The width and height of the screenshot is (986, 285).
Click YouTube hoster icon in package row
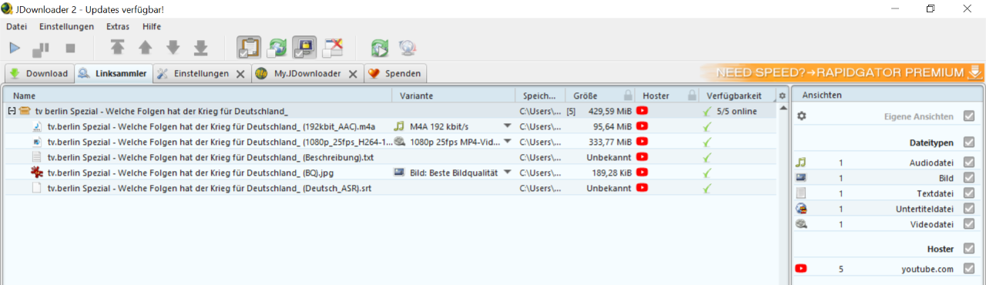tap(642, 111)
